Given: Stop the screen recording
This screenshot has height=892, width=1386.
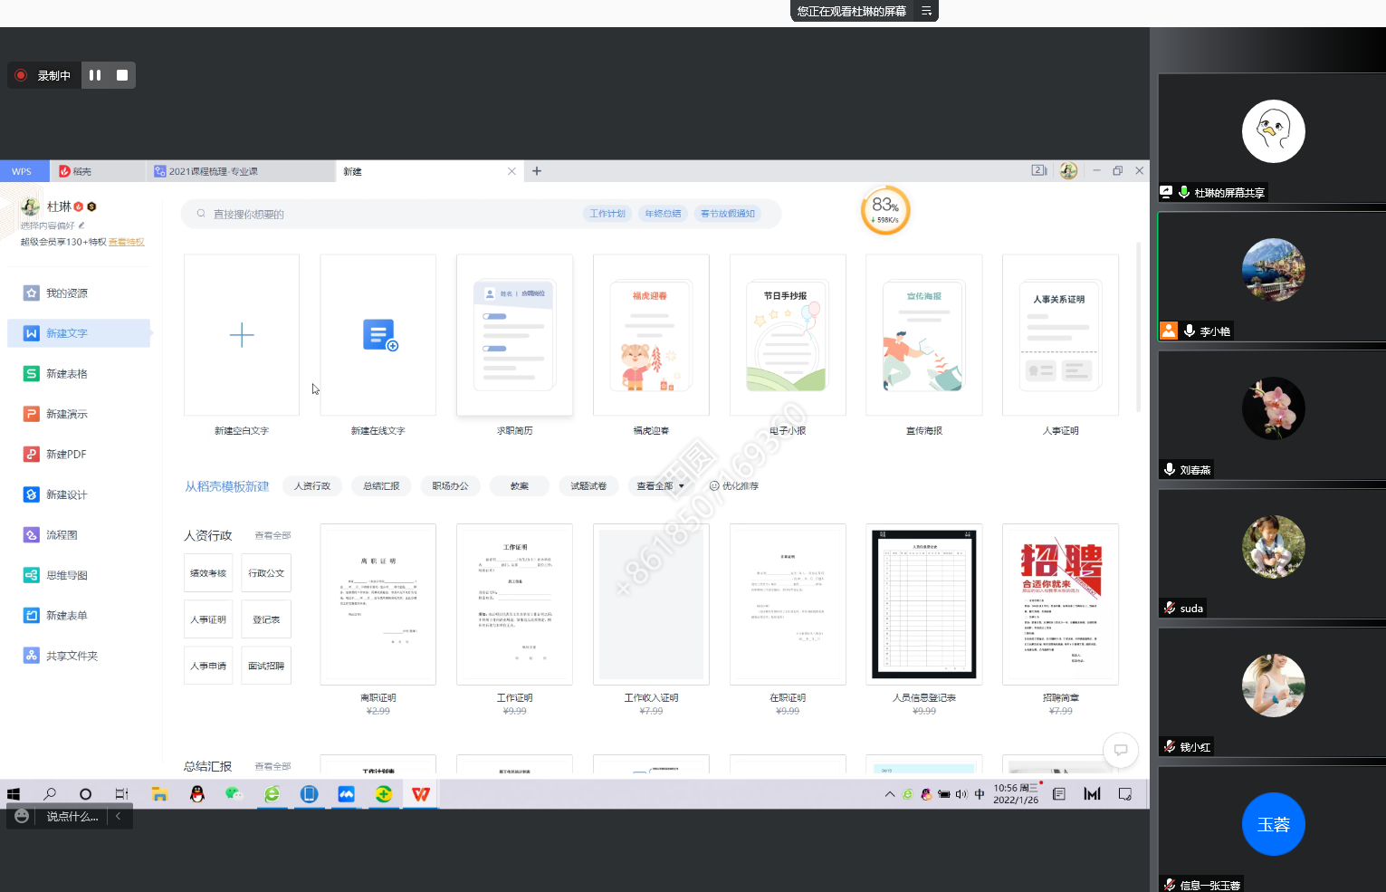Looking at the screenshot, I should coord(122,75).
